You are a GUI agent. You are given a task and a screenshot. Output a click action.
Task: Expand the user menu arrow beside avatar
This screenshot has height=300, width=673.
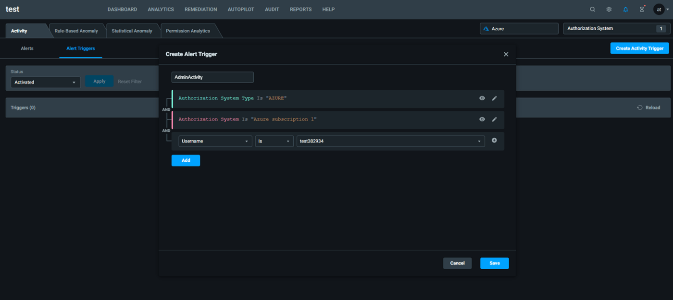[x=668, y=10]
